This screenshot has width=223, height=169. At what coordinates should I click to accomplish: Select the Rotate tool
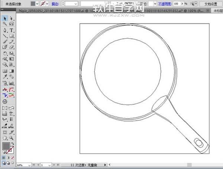tap(5, 54)
